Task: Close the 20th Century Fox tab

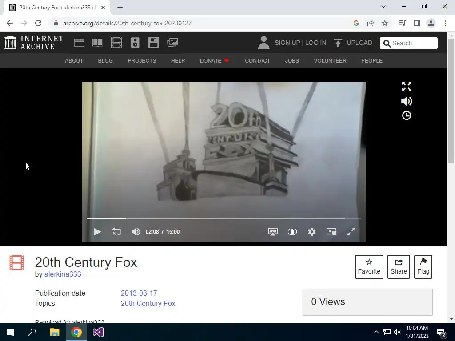Action: 103,8
